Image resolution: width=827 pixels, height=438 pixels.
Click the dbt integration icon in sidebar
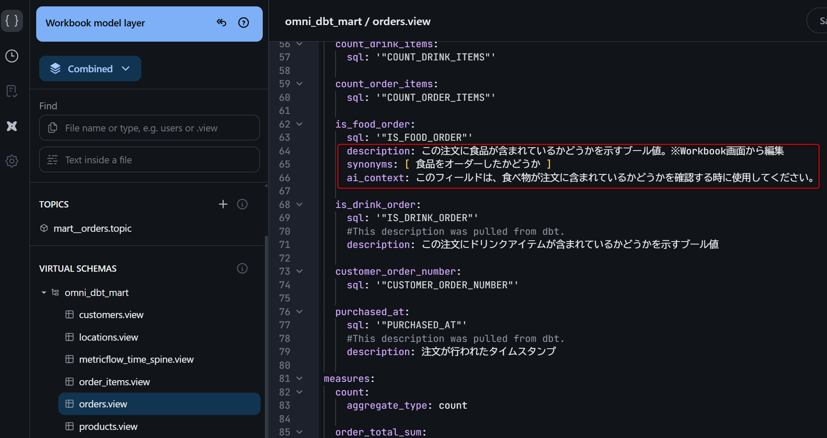coord(12,126)
